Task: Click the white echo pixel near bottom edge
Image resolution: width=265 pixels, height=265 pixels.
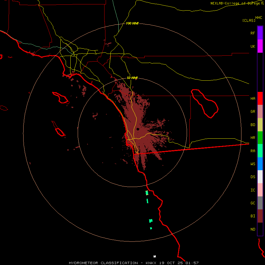Action: 155,256
